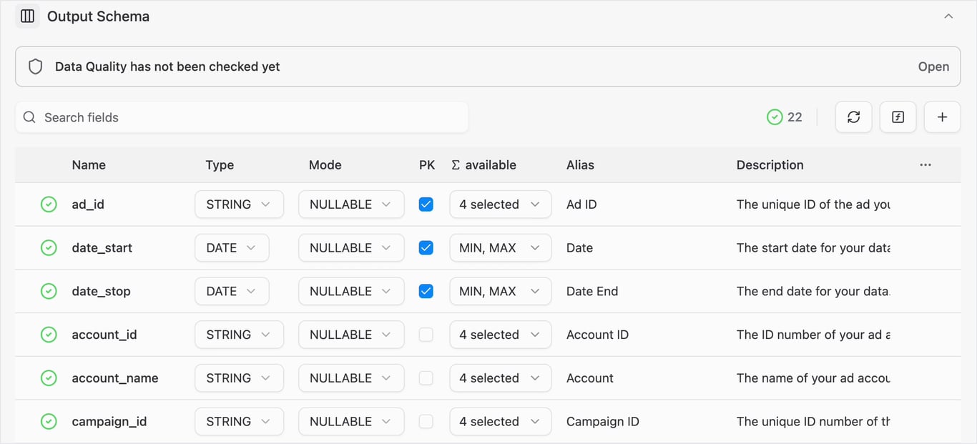Click the green check icon beside 22
The image size is (977, 444).
(x=774, y=117)
